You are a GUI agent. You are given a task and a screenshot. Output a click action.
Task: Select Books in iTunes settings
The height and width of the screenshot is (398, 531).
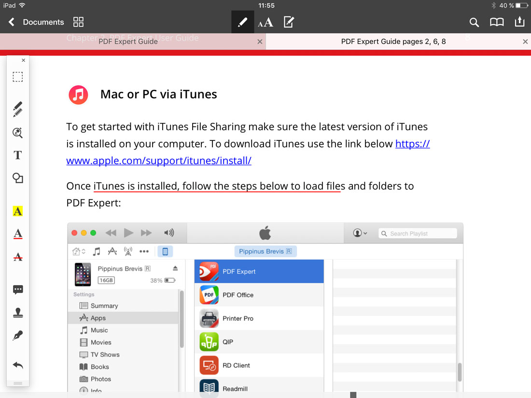click(124, 367)
